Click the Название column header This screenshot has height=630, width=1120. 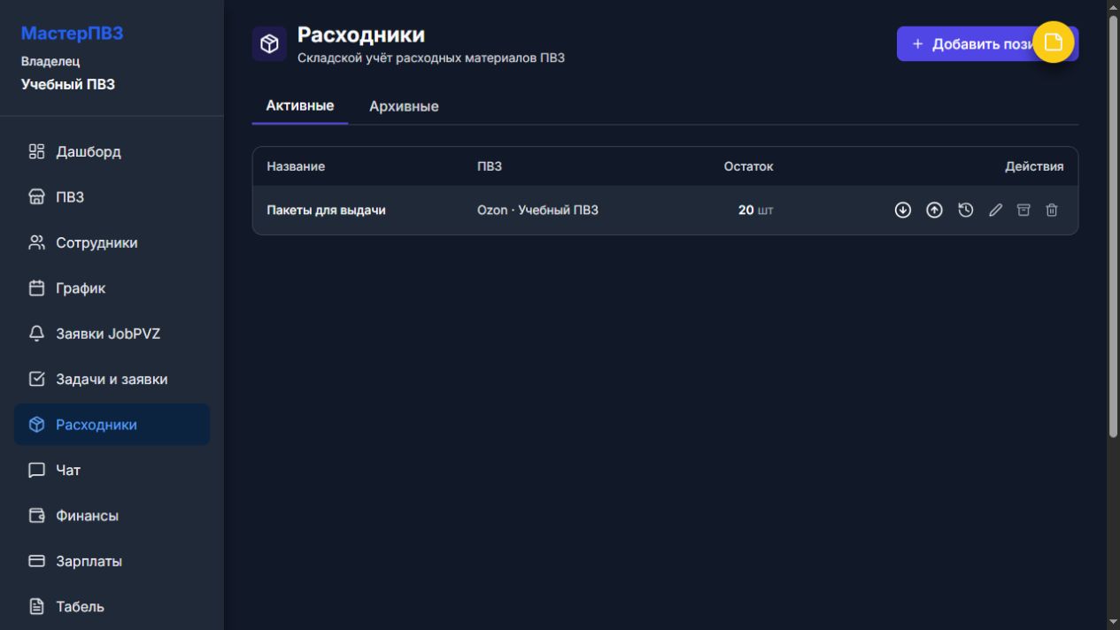pos(296,166)
